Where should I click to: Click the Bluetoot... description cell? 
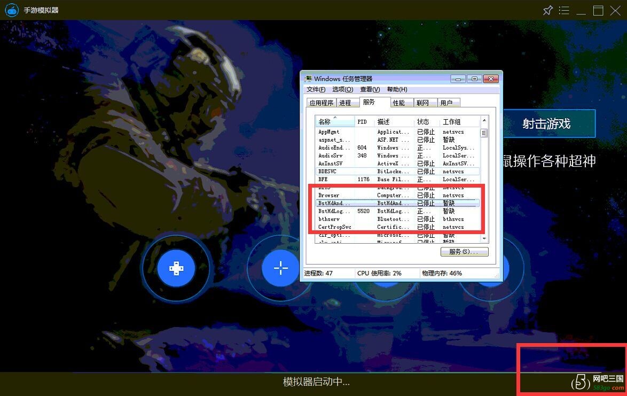393,219
